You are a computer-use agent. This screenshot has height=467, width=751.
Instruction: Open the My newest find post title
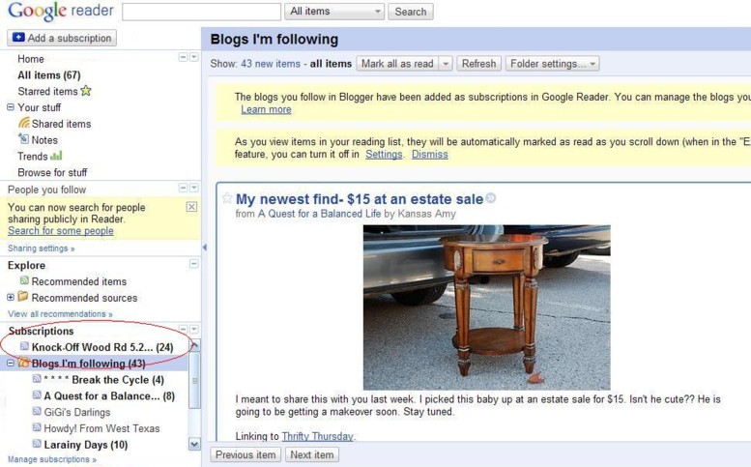tap(360, 199)
